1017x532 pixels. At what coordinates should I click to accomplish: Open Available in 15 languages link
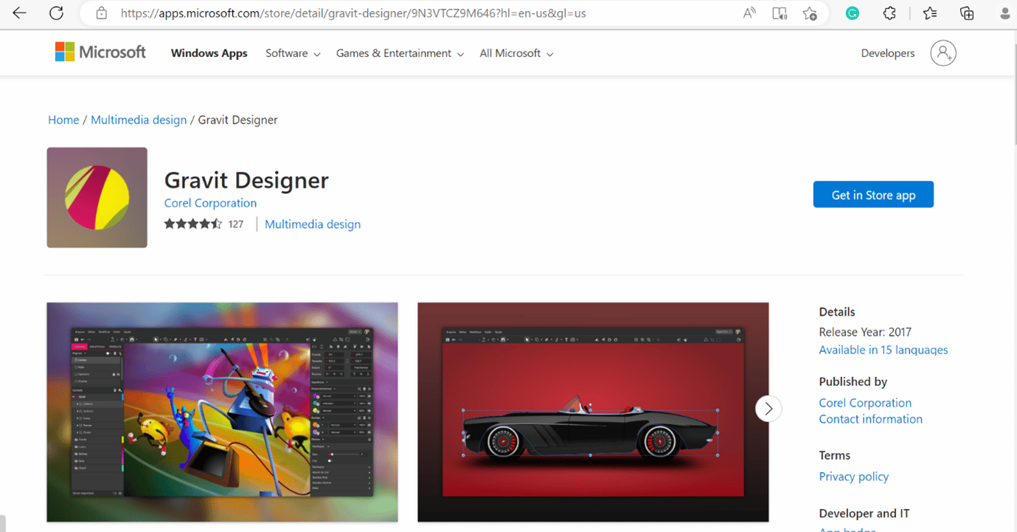(x=884, y=350)
